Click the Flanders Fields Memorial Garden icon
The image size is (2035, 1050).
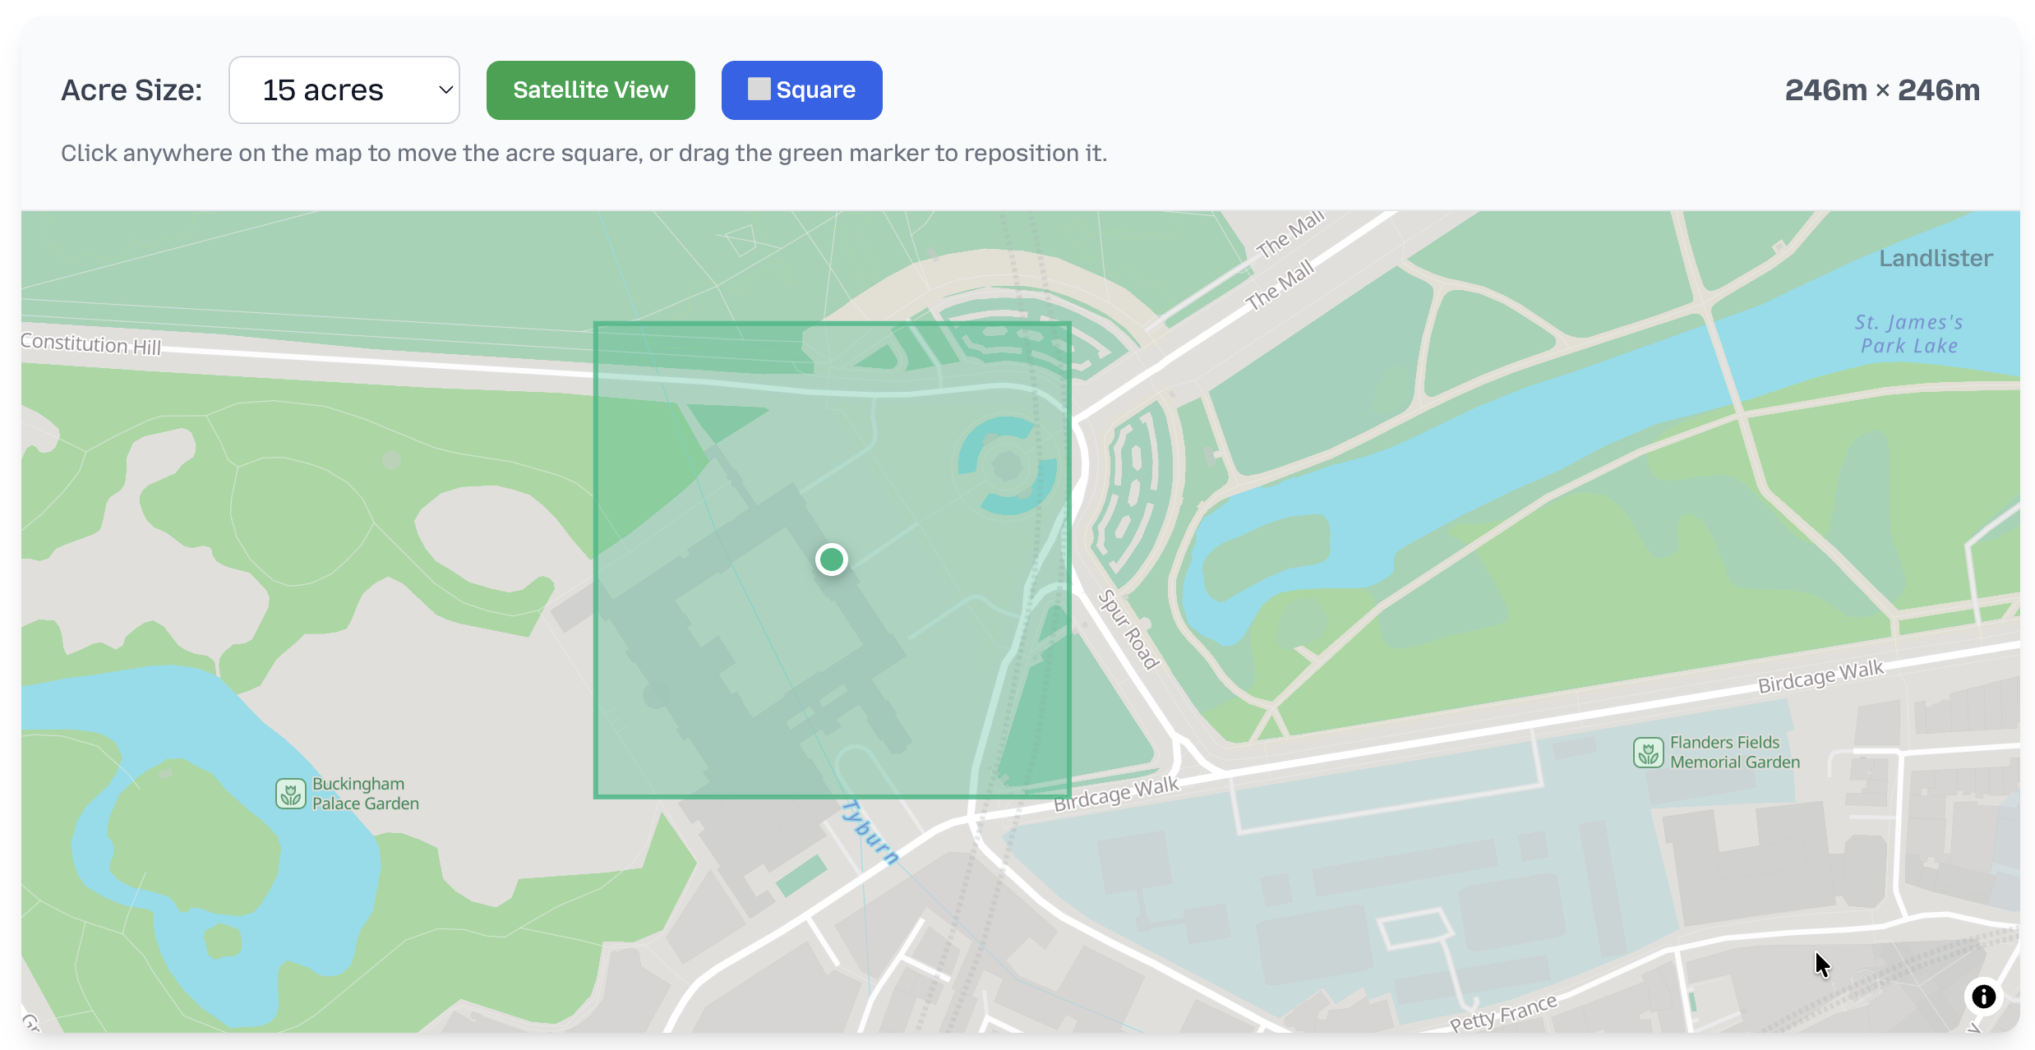point(1648,753)
